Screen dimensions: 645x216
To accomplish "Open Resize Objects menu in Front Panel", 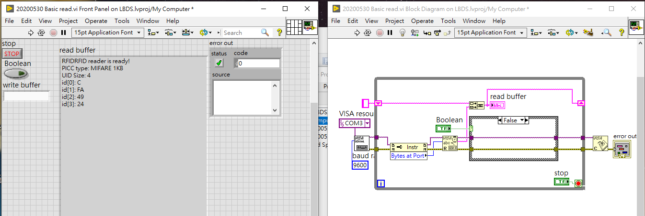I will tap(187, 32).
